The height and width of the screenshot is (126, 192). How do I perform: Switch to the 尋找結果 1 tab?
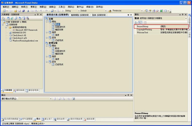60,119
